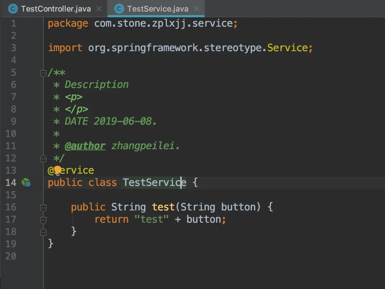Click the '@author' Javadoc tag

point(85,146)
